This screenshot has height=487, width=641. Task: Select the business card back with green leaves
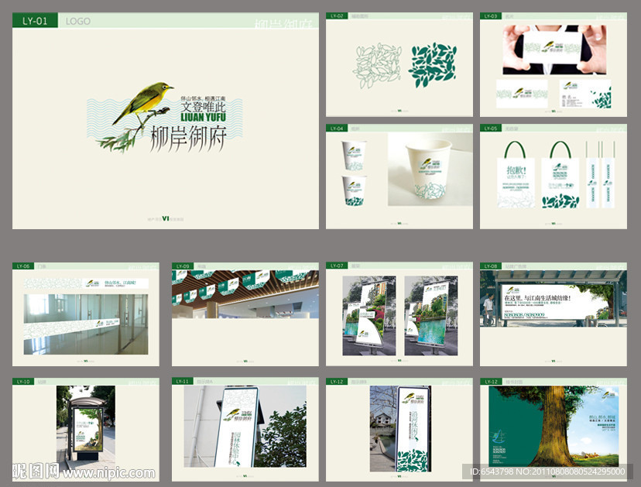[x=585, y=94]
